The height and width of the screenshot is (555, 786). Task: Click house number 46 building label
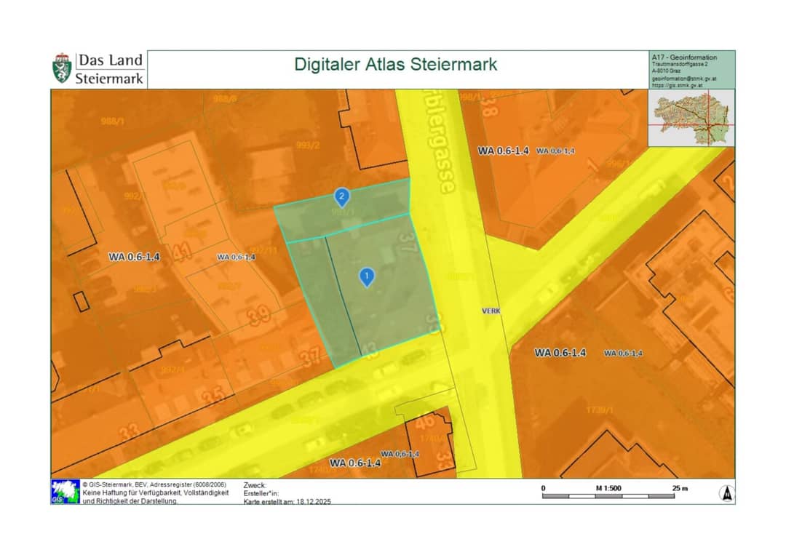tap(425, 421)
